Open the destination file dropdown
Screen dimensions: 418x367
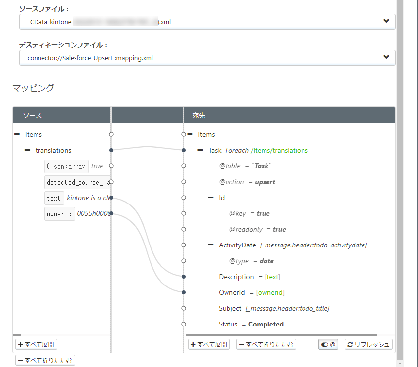pos(386,58)
